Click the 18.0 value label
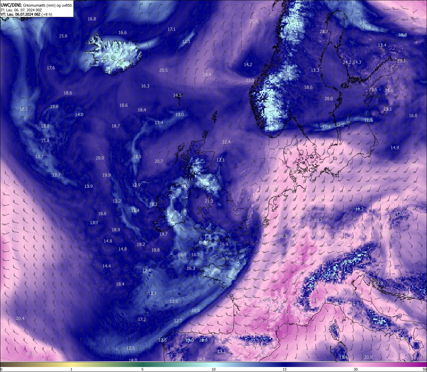Image resolution: width=427 pixels, height=372 pixels. [x=133, y=360]
